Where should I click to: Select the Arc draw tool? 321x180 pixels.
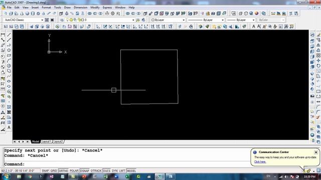pos(9,60)
